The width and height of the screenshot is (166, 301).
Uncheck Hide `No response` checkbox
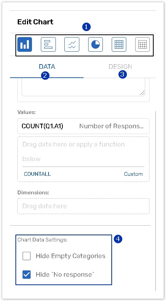pos(27,274)
